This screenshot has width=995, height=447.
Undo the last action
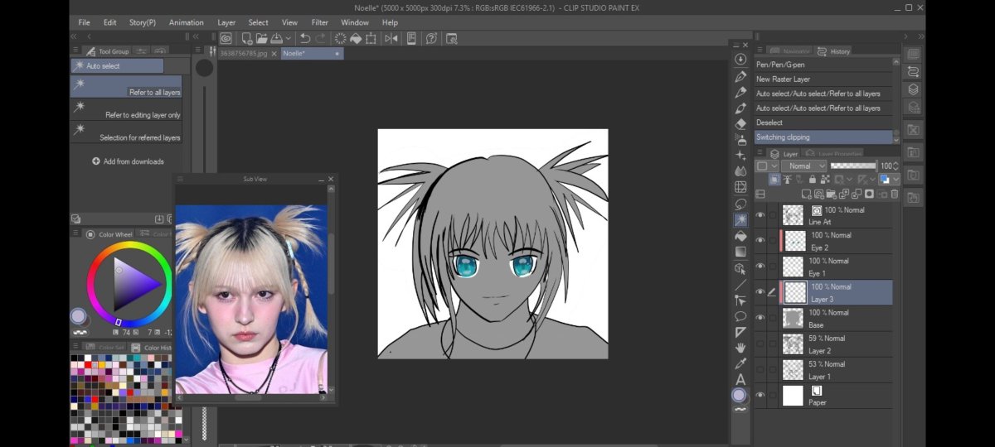tap(305, 38)
